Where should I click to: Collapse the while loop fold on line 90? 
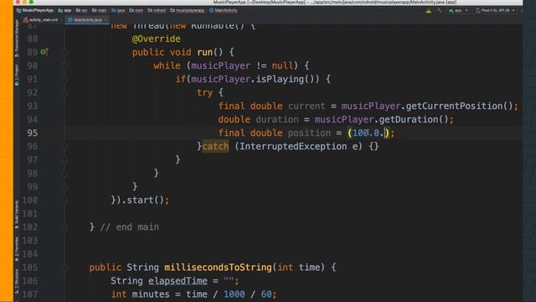[64, 65]
